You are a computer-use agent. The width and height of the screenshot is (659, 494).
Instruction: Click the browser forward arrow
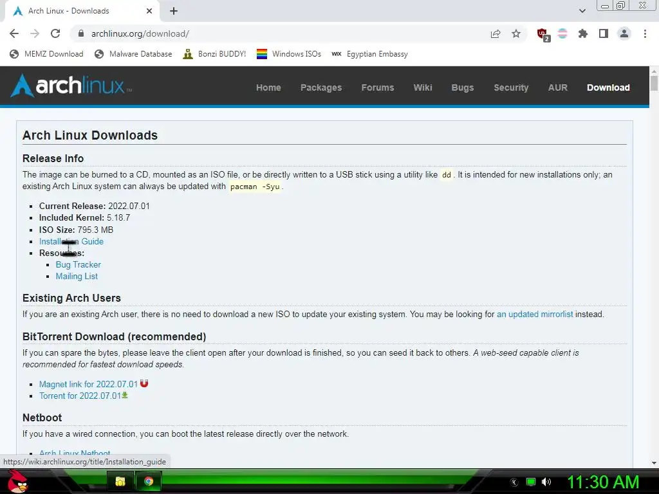[35, 33]
